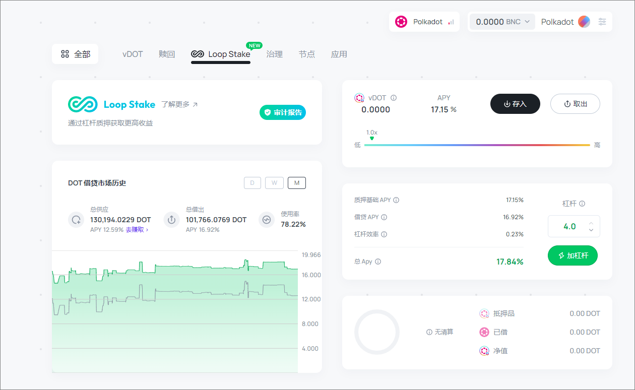The height and width of the screenshot is (390, 635).
Task: Click the leverage value field showing 4.0
Action: pyautogui.click(x=574, y=226)
